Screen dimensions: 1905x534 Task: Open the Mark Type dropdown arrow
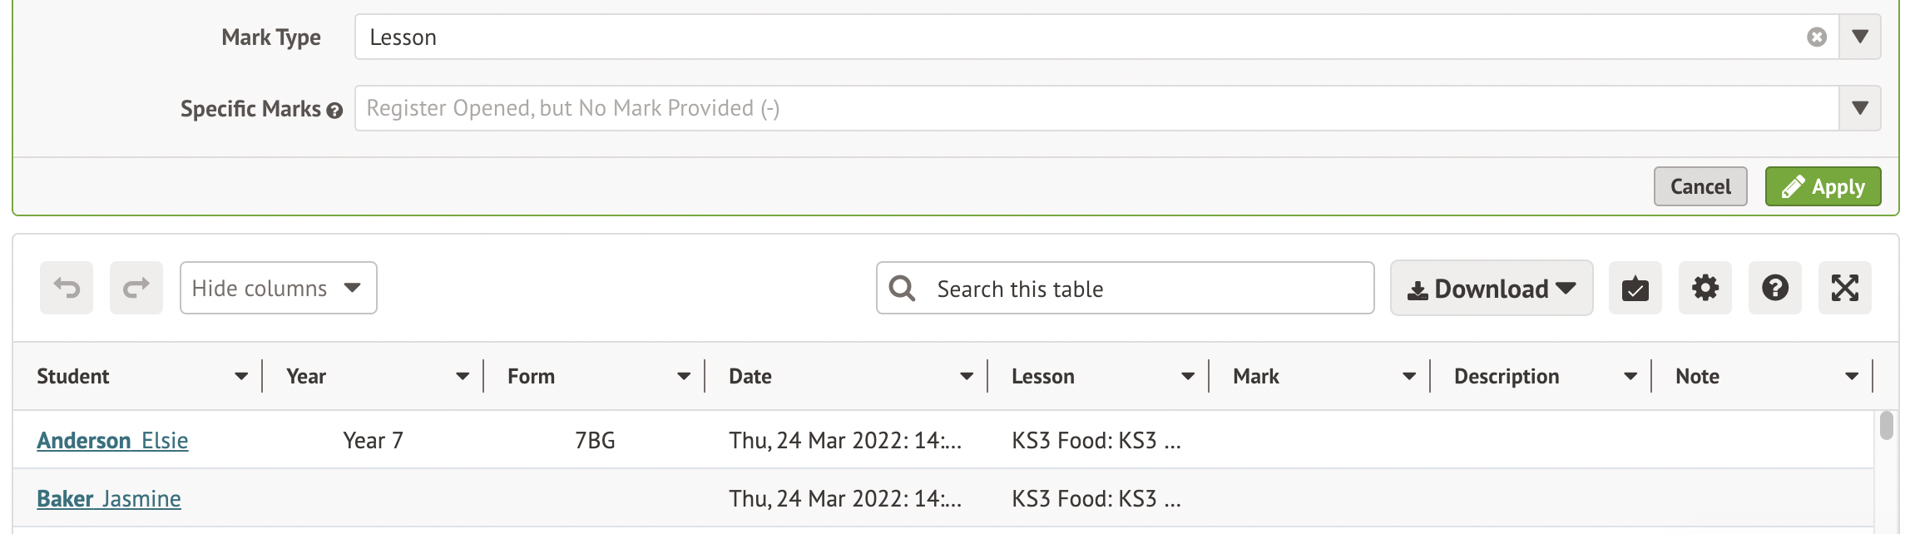[x=1860, y=37]
